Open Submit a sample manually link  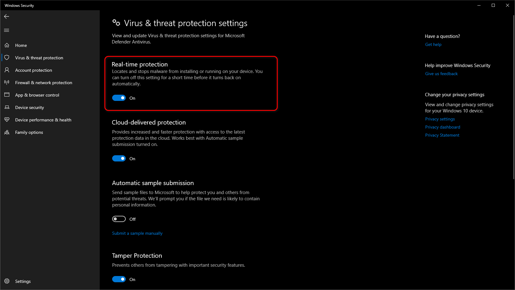coord(137,233)
